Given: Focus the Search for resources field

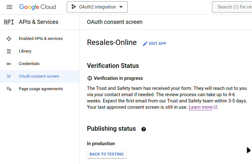Looking at the screenshot, I should point(232,7).
